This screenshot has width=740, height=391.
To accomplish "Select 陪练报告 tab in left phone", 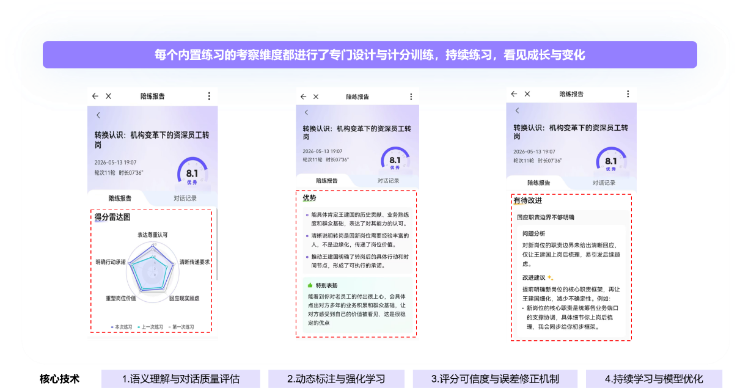I will [x=120, y=198].
